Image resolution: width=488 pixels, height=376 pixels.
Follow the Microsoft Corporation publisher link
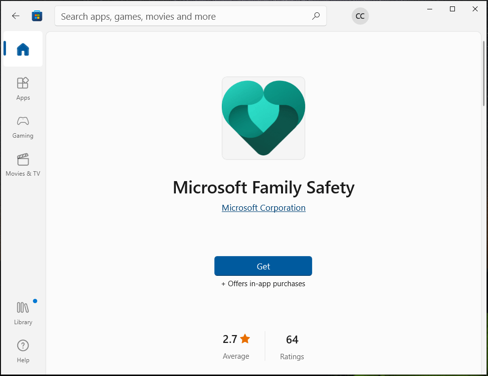[x=264, y=208]
